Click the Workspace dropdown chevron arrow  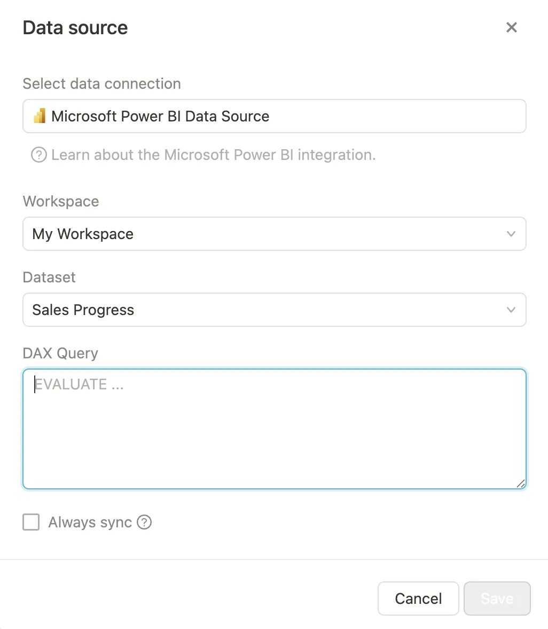(511, 234)
